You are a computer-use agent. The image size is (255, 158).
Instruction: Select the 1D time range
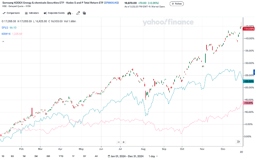click(x=3, y=156)
